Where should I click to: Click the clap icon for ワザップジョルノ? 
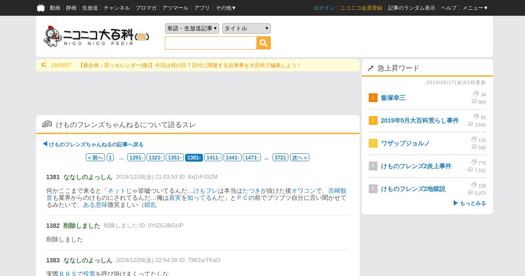tap(474, 139)
